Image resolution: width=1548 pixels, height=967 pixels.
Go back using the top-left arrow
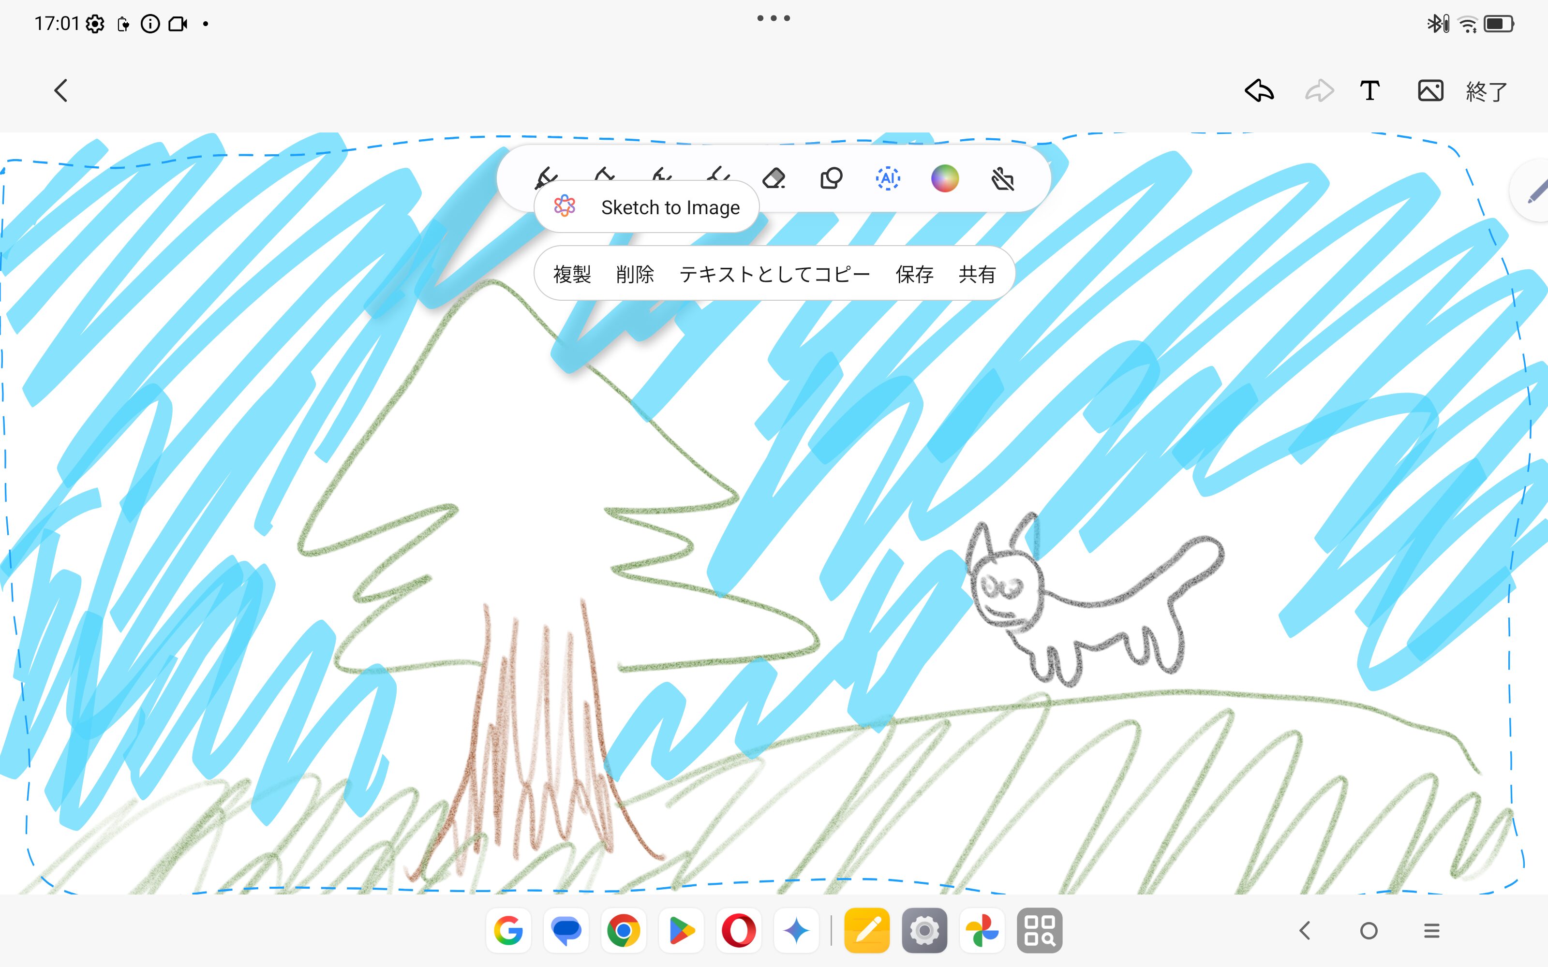click(61, 91)
